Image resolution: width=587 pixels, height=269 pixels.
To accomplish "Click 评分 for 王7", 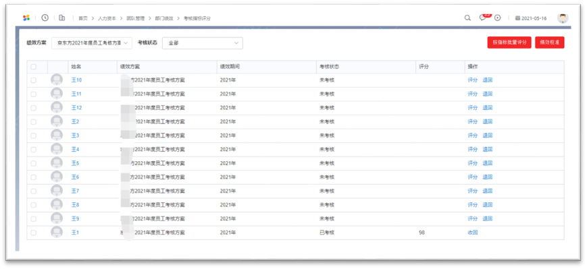I will click(x=473, y=191).
